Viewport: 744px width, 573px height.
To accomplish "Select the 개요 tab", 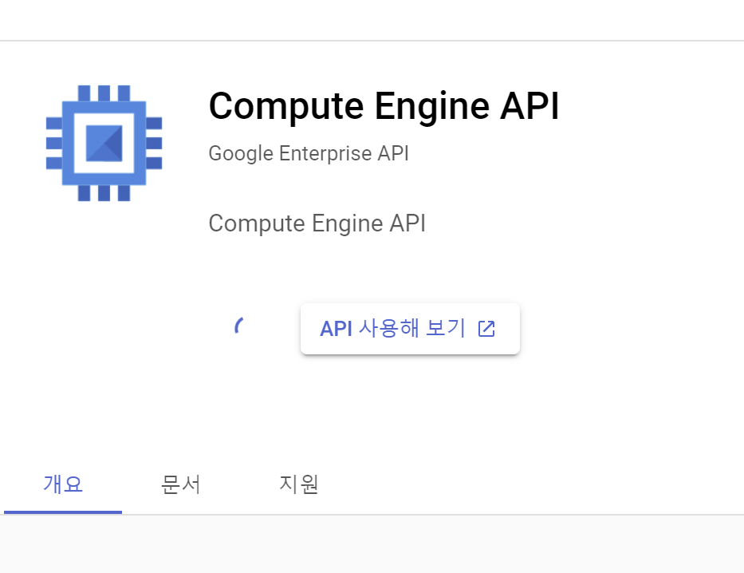I will point(63,484).
